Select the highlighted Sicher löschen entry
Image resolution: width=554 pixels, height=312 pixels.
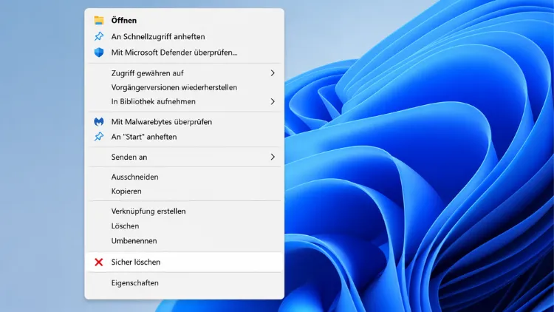click(x=185, y=262)
